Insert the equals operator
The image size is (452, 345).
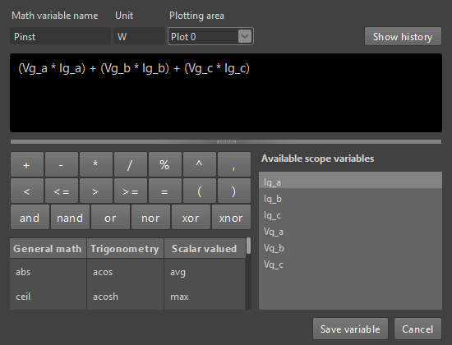(x=165, y=191)
